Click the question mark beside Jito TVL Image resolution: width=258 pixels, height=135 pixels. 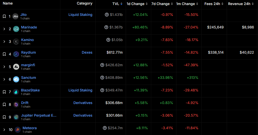(107, 15)
